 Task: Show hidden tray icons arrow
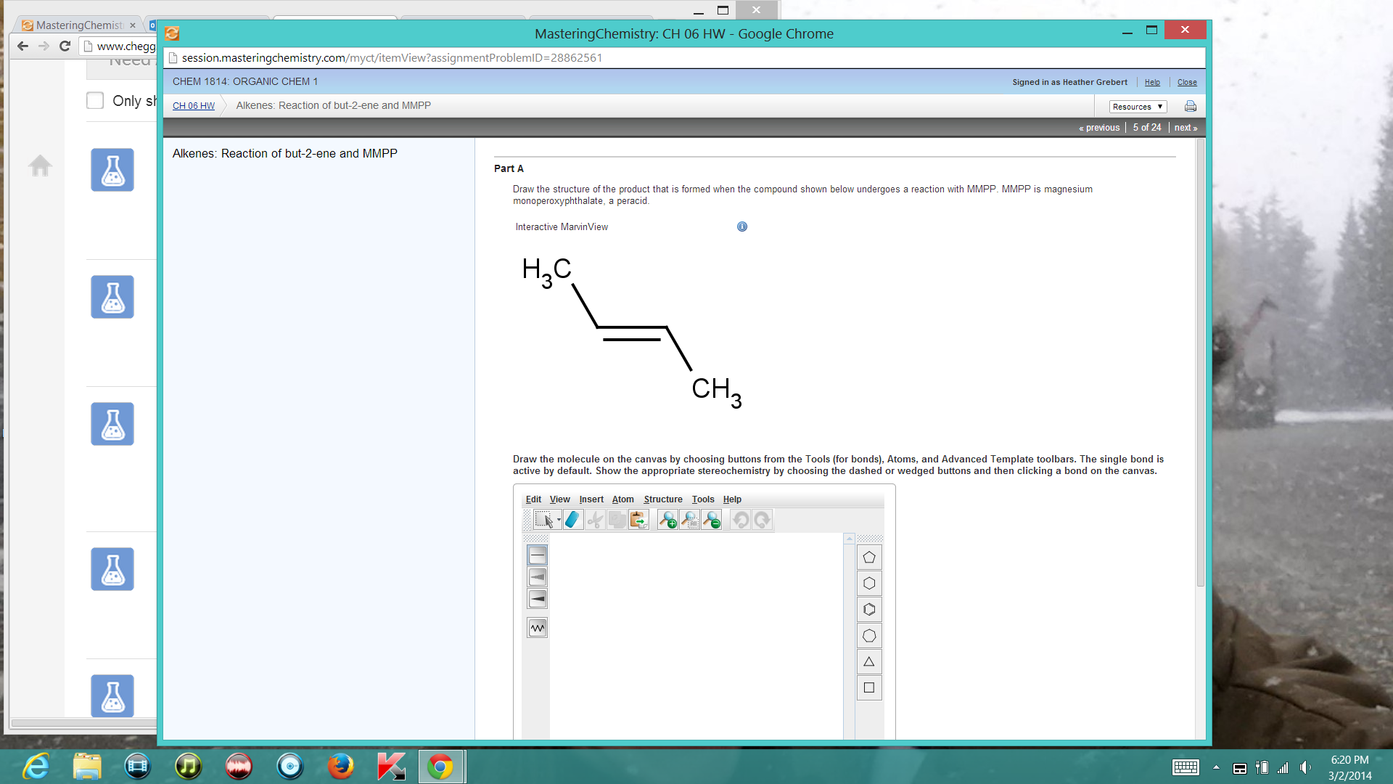pyautogui.click(x=1216, y=768)
